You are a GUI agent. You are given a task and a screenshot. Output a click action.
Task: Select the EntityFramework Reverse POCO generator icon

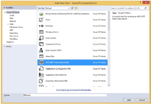41,14
